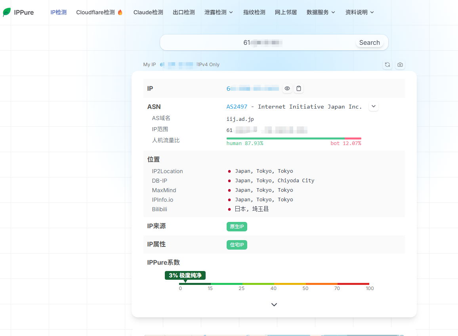
Task: Click the Japan, Tokyo, Chiyoda City entry
Action: [275, 181]
